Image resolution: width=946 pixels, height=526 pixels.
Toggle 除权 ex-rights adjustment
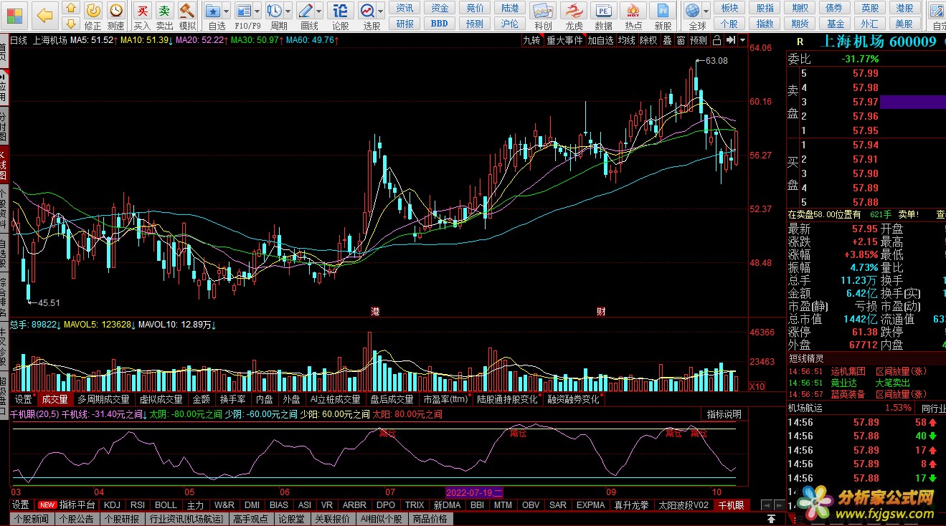click(x=648, y=40)
